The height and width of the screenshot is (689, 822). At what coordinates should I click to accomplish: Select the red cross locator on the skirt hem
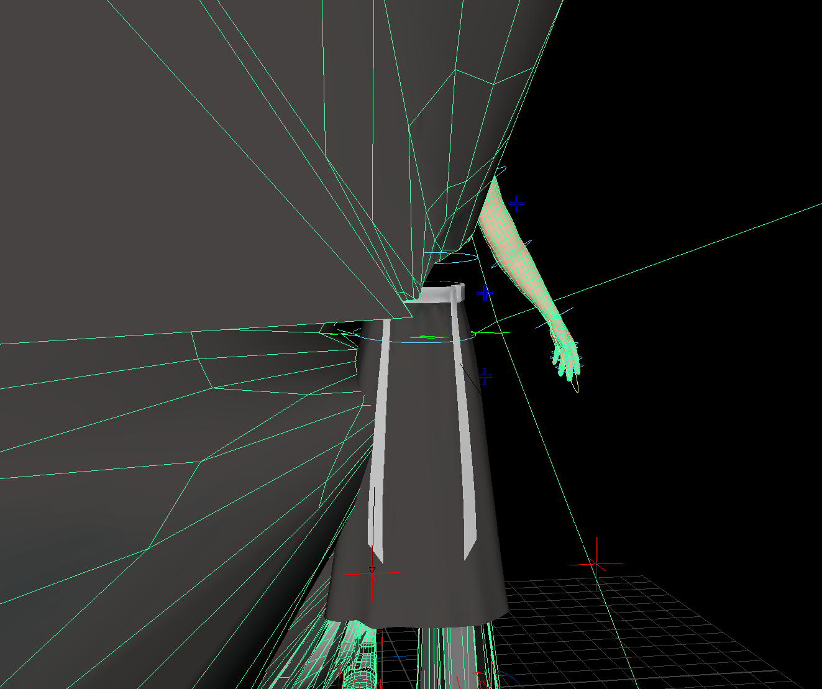coord(372,573)
